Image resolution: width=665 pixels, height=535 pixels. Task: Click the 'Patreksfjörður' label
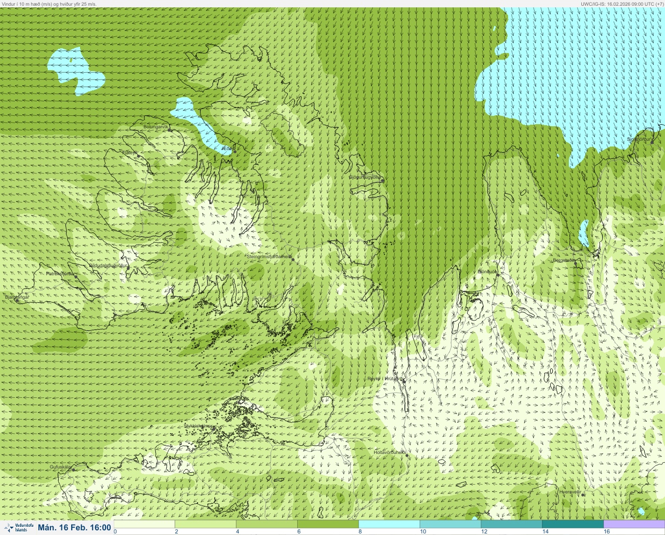tap(60, 273)
